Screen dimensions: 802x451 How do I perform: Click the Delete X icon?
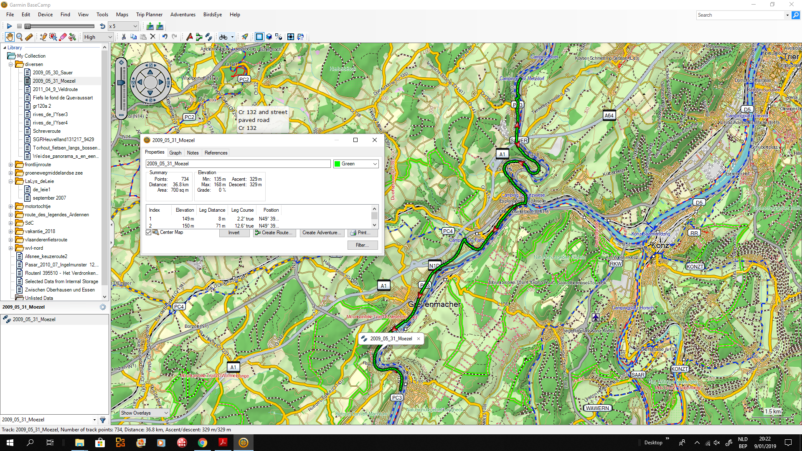[153, 37]
